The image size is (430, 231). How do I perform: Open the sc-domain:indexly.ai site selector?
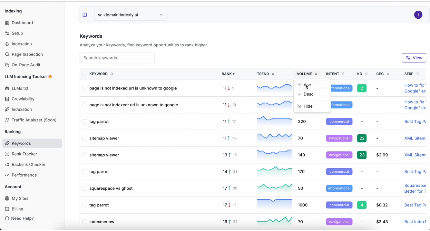point(130,14)
